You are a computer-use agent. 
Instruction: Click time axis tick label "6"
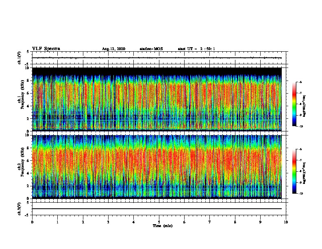185,222
